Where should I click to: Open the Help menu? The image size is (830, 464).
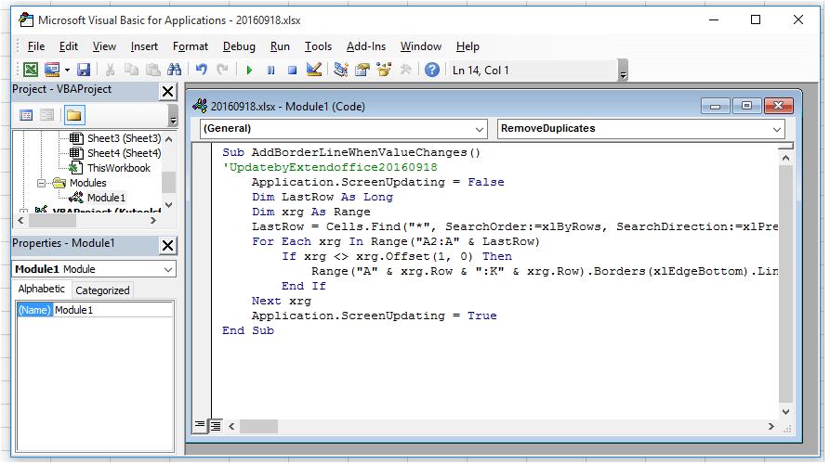[468, 46]
